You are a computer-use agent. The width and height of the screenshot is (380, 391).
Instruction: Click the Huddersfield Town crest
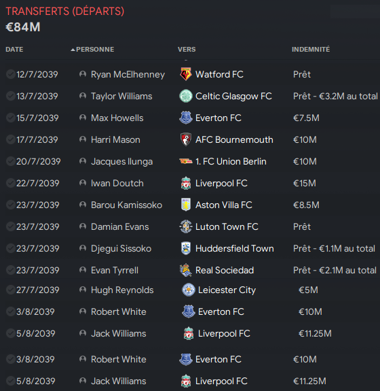[186, 248]
